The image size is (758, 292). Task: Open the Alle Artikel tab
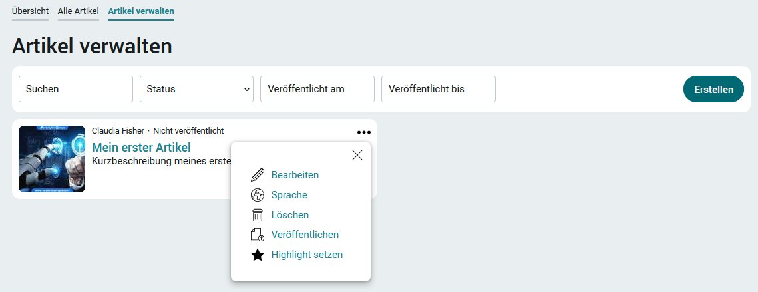[79, 11]
